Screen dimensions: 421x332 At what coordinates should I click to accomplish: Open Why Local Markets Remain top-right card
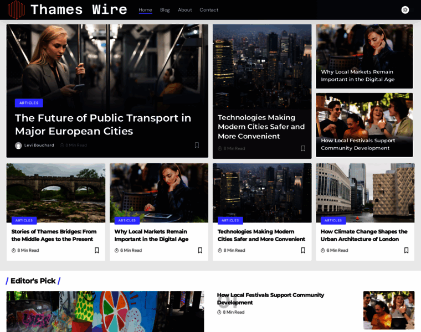coord(358,75)
